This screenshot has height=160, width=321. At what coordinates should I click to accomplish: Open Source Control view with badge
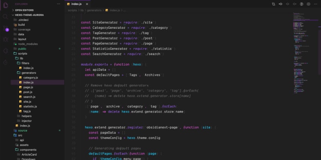(6, 28)
